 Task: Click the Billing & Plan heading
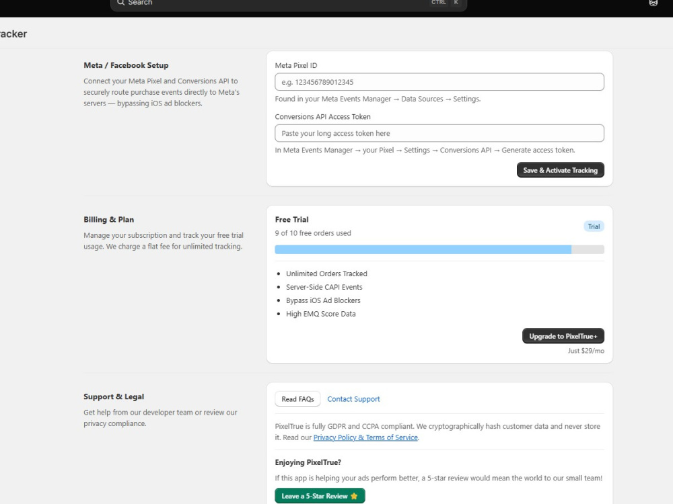click(108, 220)
